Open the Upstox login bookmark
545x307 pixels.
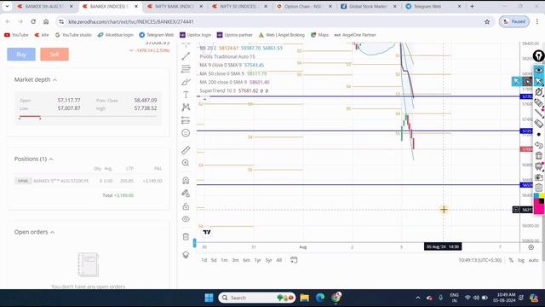point(195,35)
